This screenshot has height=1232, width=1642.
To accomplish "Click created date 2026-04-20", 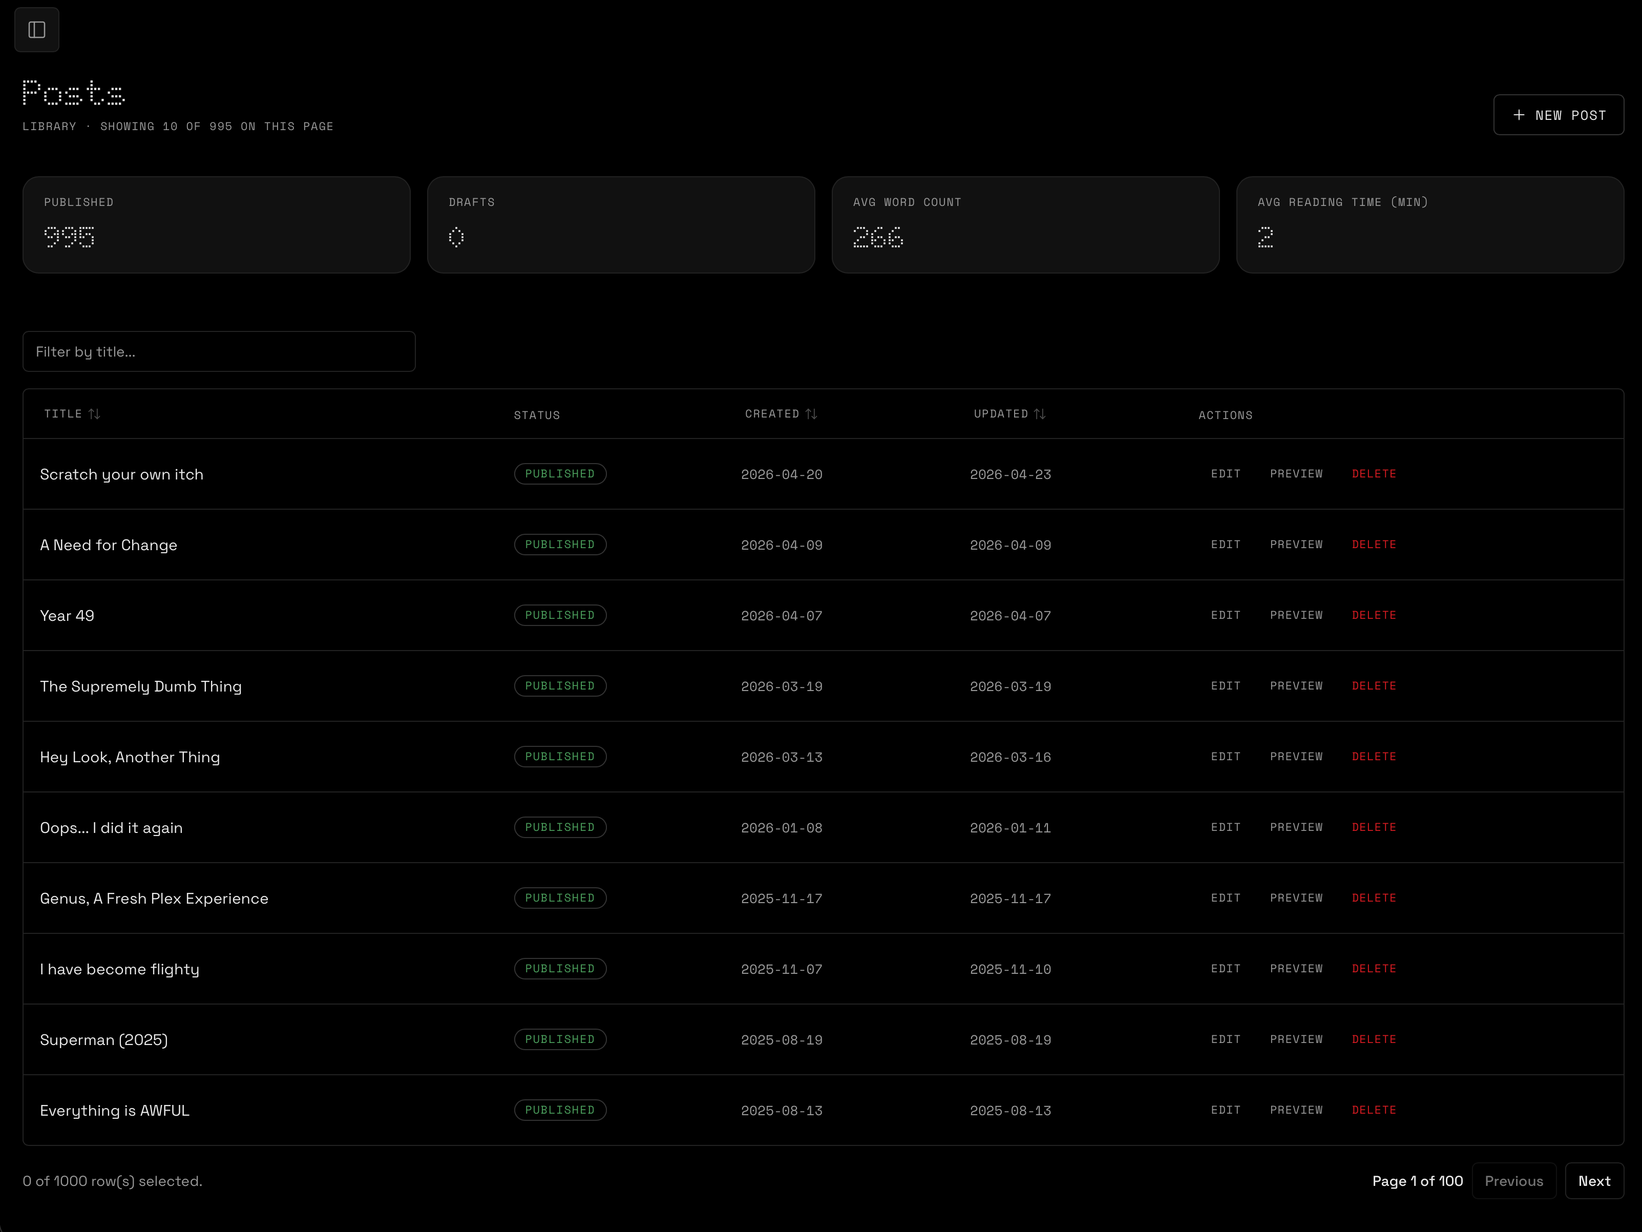I will coord(782,474).
